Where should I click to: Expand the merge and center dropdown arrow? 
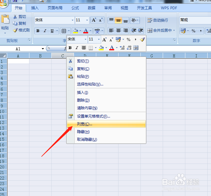pyautogui.click(x=174, y=31)
